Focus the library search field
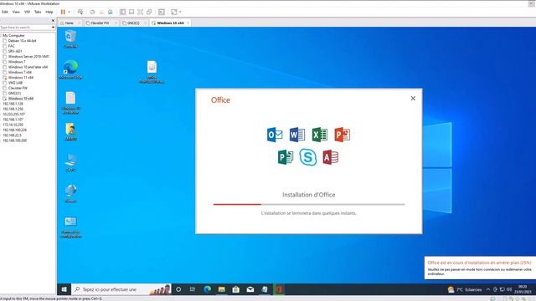This screenshot has height=301, width=536. coord(25,27)
